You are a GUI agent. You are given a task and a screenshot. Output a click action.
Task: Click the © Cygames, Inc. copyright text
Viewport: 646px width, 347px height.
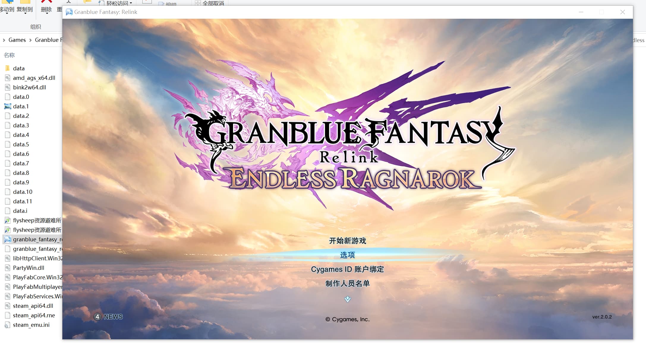pyautogui.click(x=347, y=319)
